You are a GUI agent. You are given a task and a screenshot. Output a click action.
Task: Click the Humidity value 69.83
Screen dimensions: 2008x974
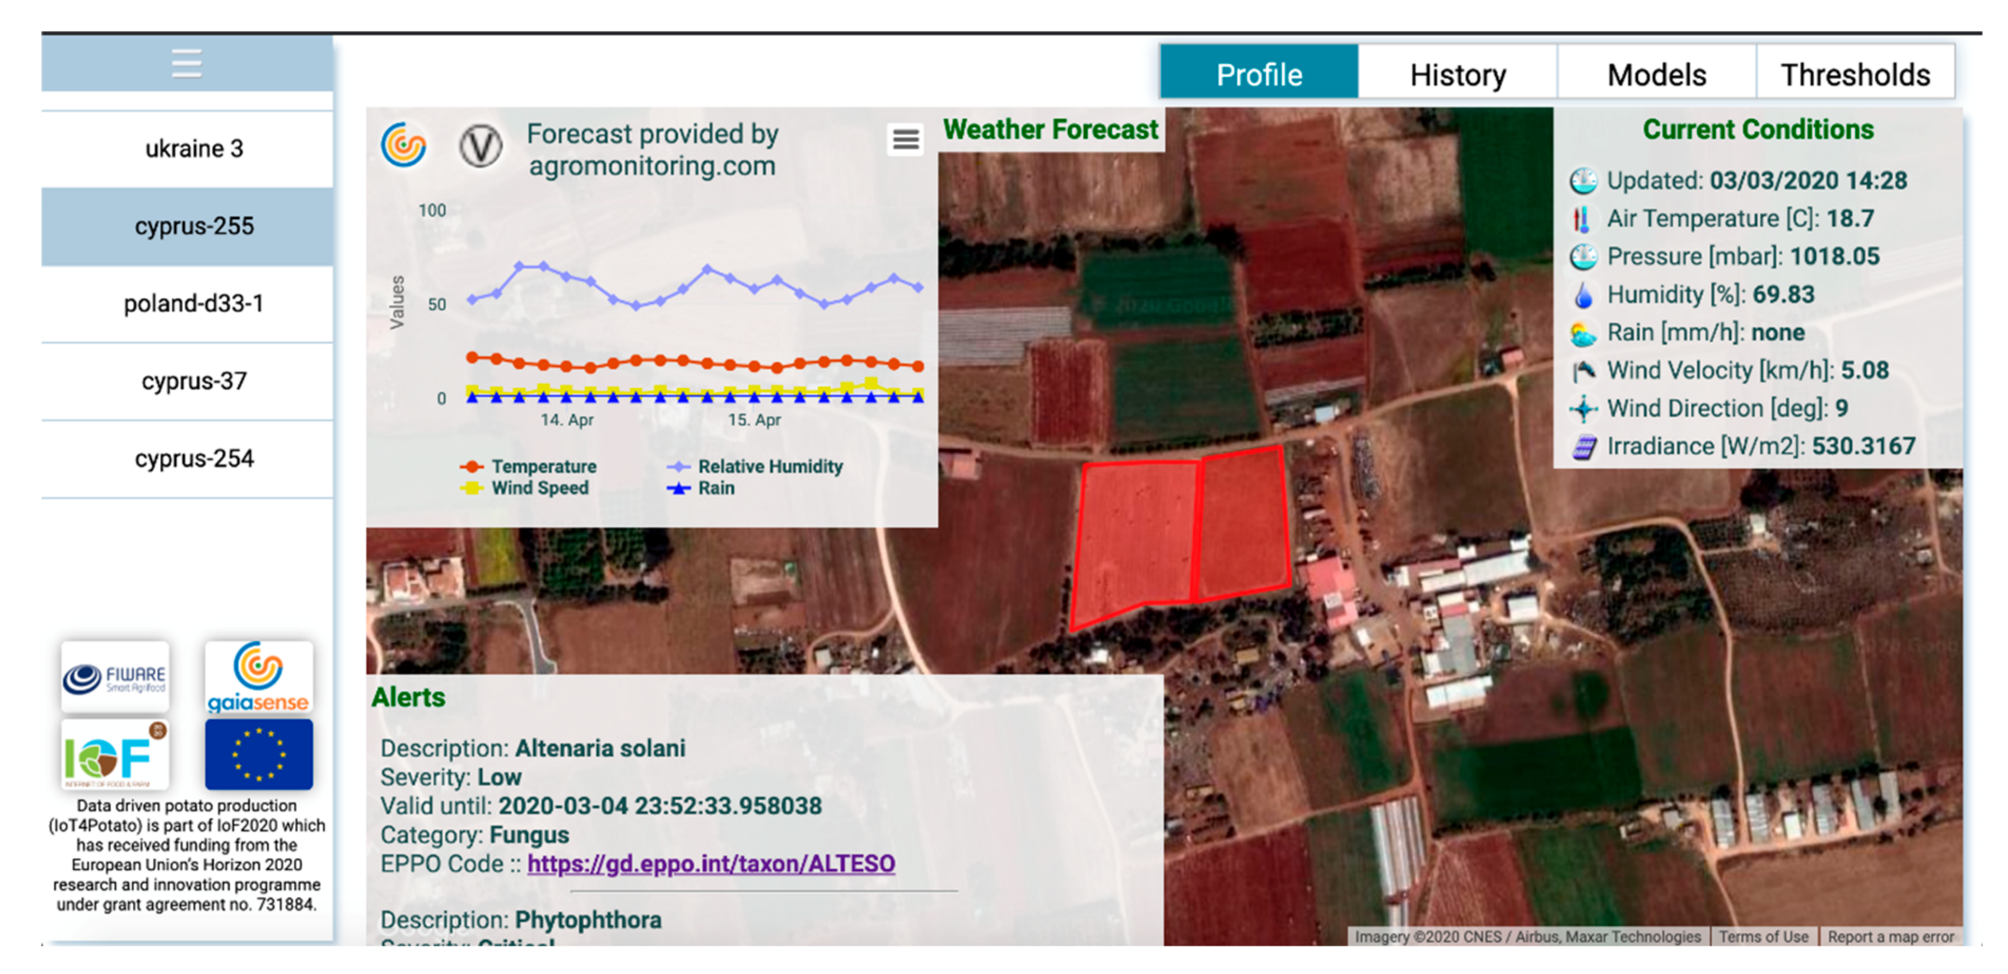point(1783,295)
